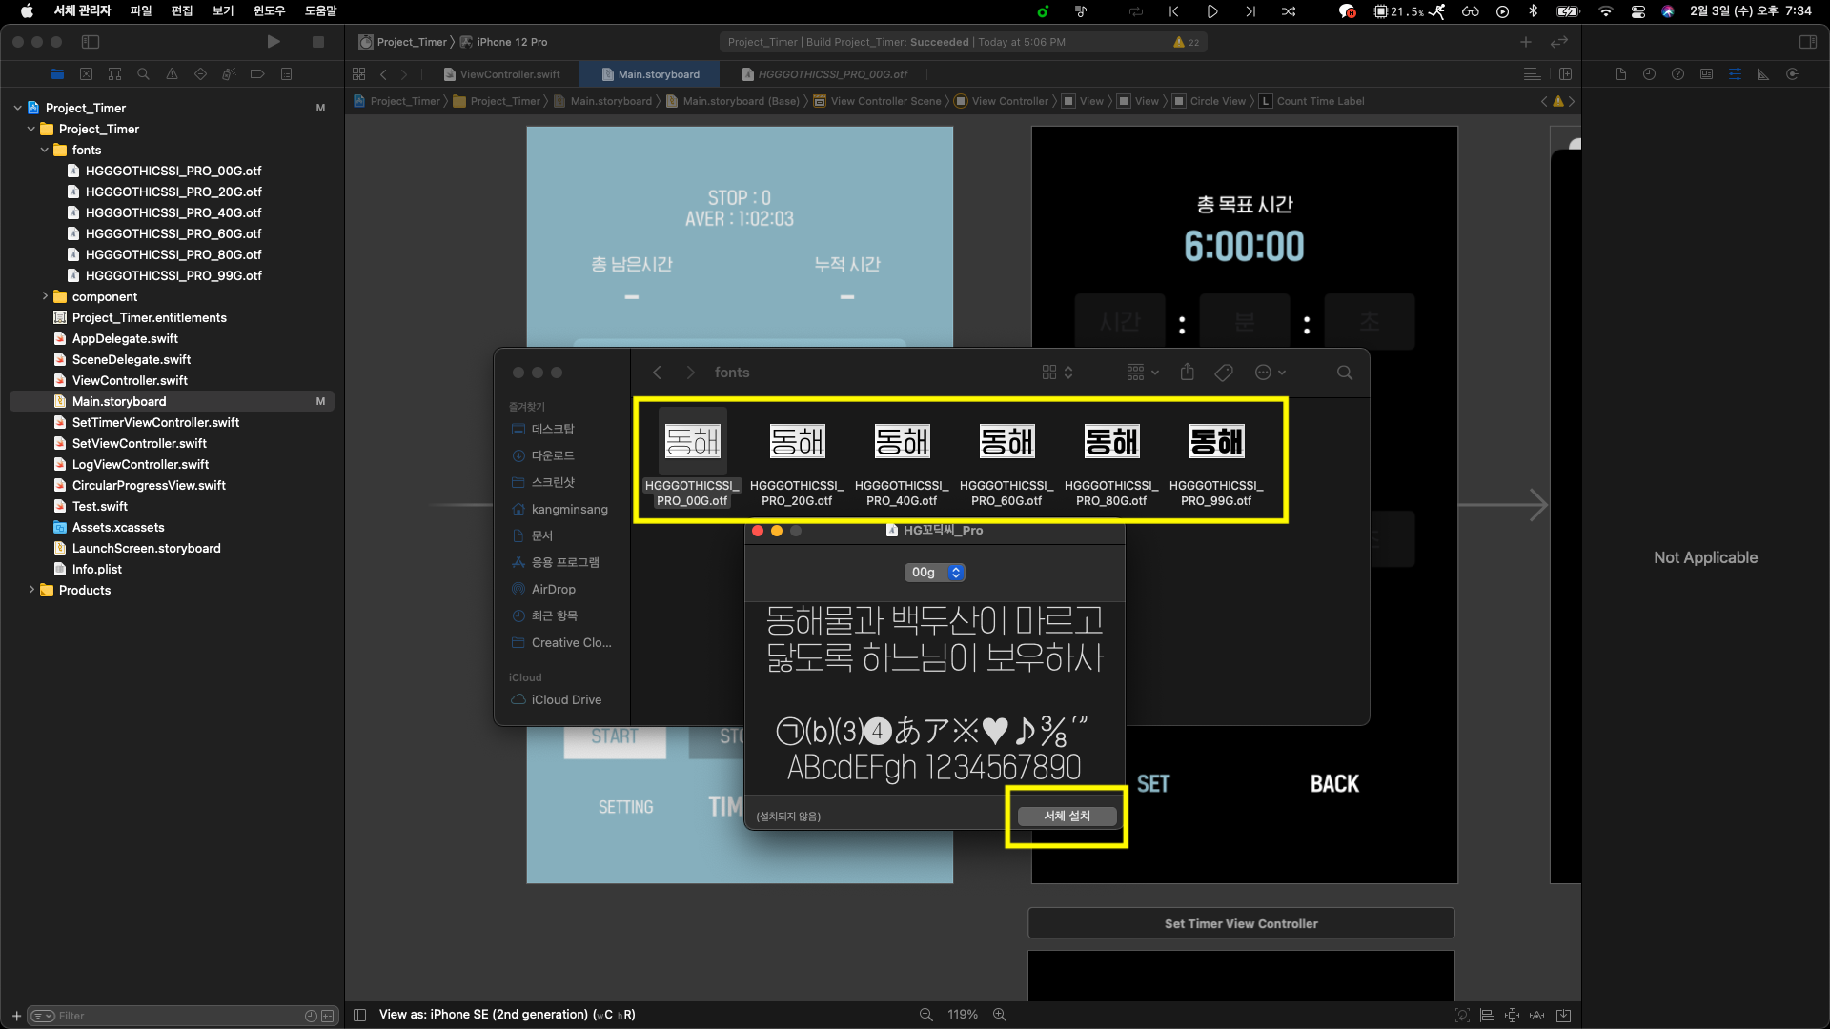Image resolution: width=1830 pixels, height=1029 pixels.
Task: Run the Xcode project with play button
Action: [x=274, y=42]
